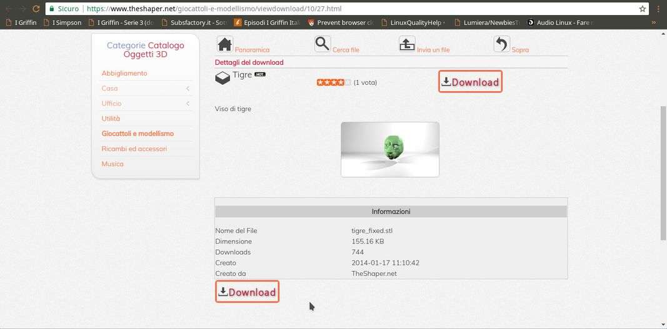Click the Panoramica home icon
Screen dimensions: 667x329
coord(225,44)
